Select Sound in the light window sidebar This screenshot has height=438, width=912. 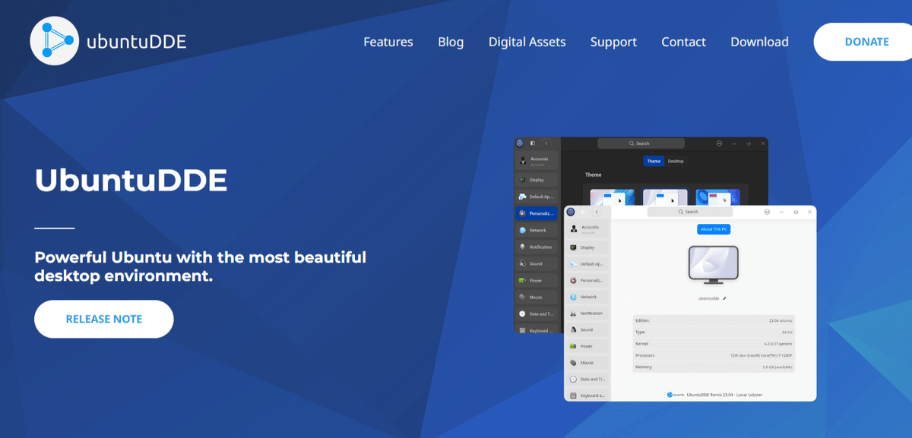click(x=587, y=329)
